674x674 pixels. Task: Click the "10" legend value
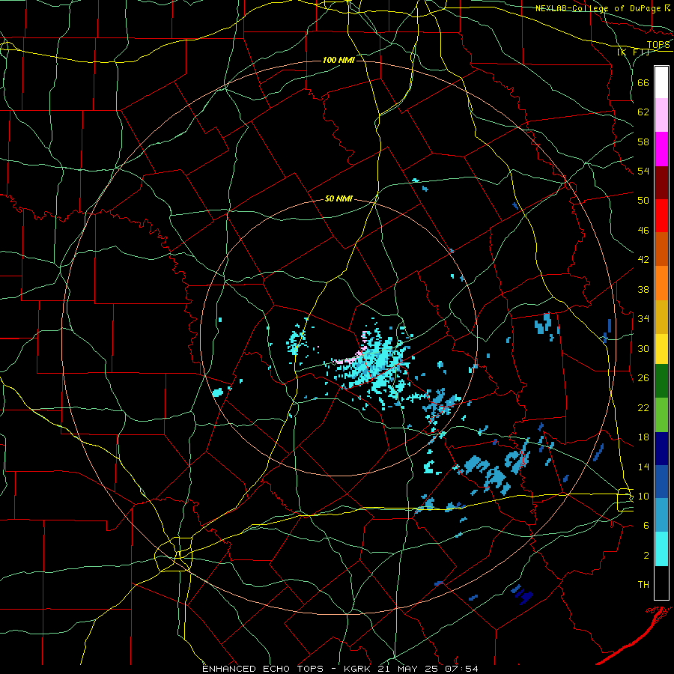click(643, 496)
